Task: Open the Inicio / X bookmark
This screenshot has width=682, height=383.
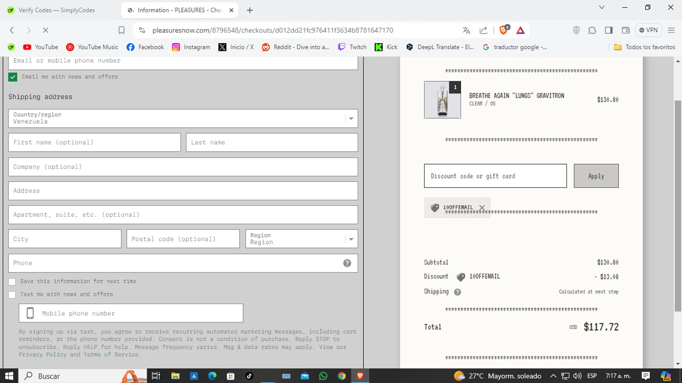Action: tap(236, 47)
